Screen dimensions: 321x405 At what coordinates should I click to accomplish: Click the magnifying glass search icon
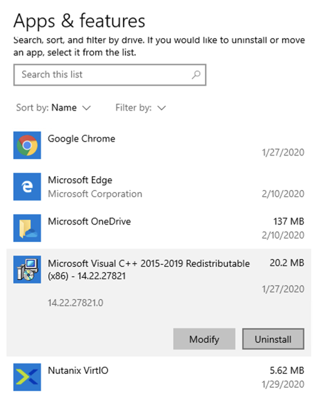pos(196,75)
